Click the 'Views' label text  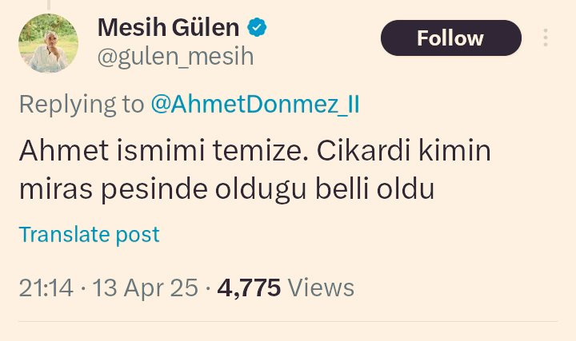tap(321, 287)
